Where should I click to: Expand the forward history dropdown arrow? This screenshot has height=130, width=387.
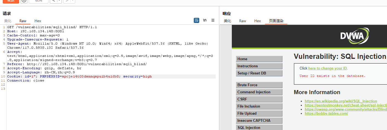pyautogui.click(x=73, y=1)
